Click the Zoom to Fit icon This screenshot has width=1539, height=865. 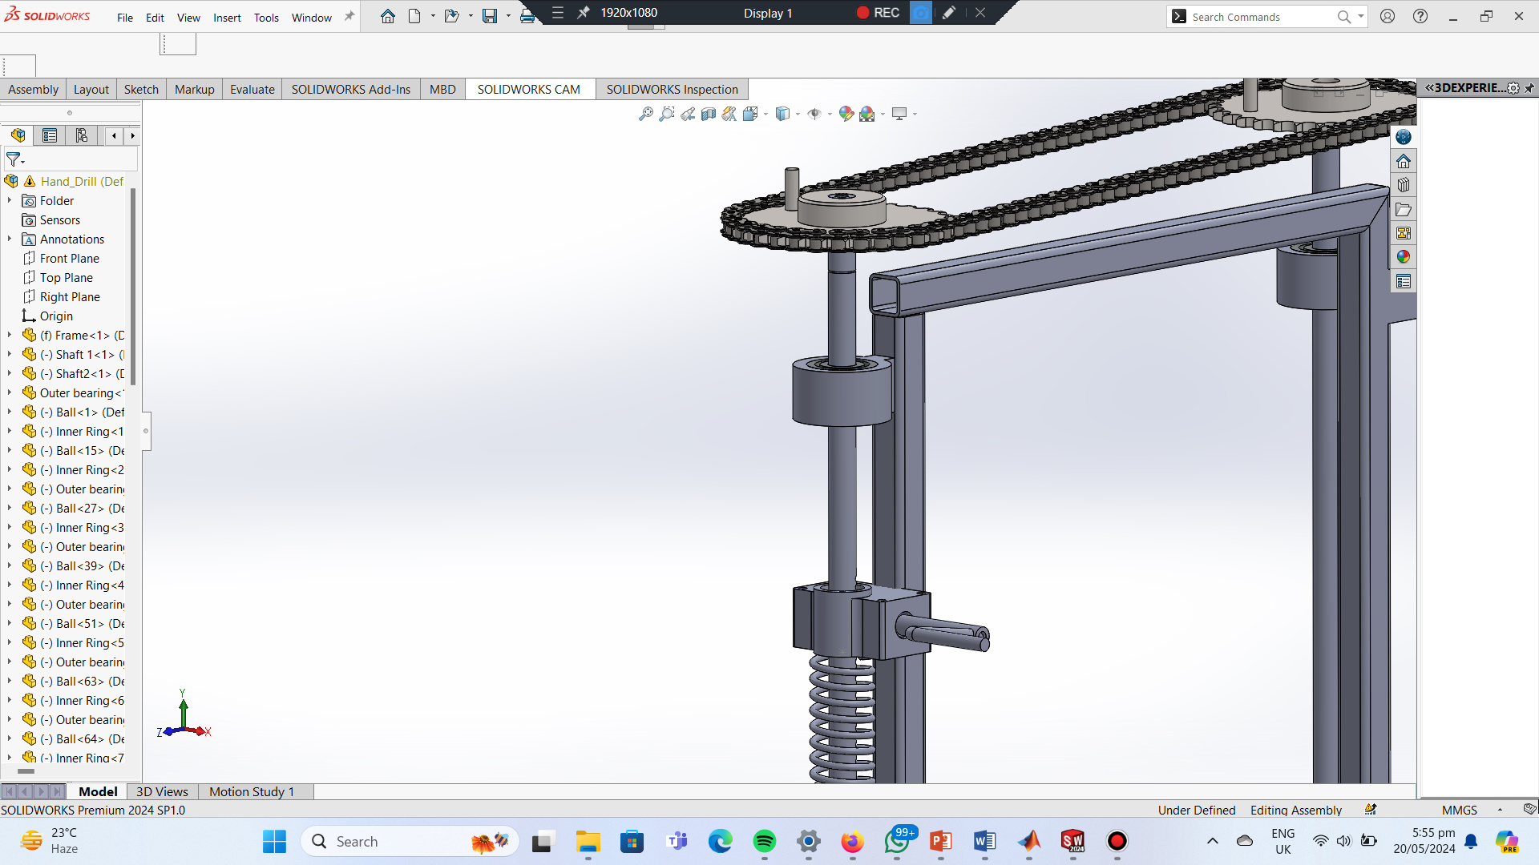pos(645,114)
